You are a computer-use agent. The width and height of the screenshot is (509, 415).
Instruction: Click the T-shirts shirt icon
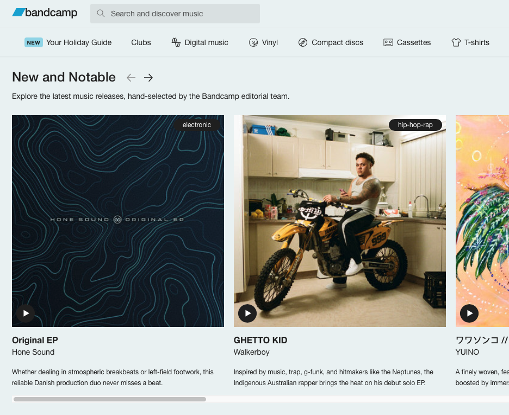tap(456, 42)
